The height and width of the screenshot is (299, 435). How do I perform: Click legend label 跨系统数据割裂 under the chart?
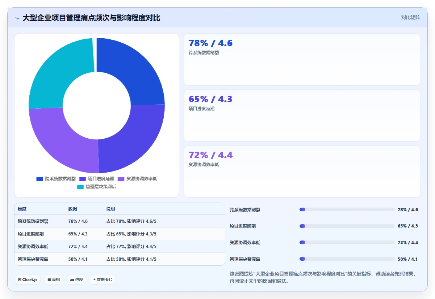[60, 179]
